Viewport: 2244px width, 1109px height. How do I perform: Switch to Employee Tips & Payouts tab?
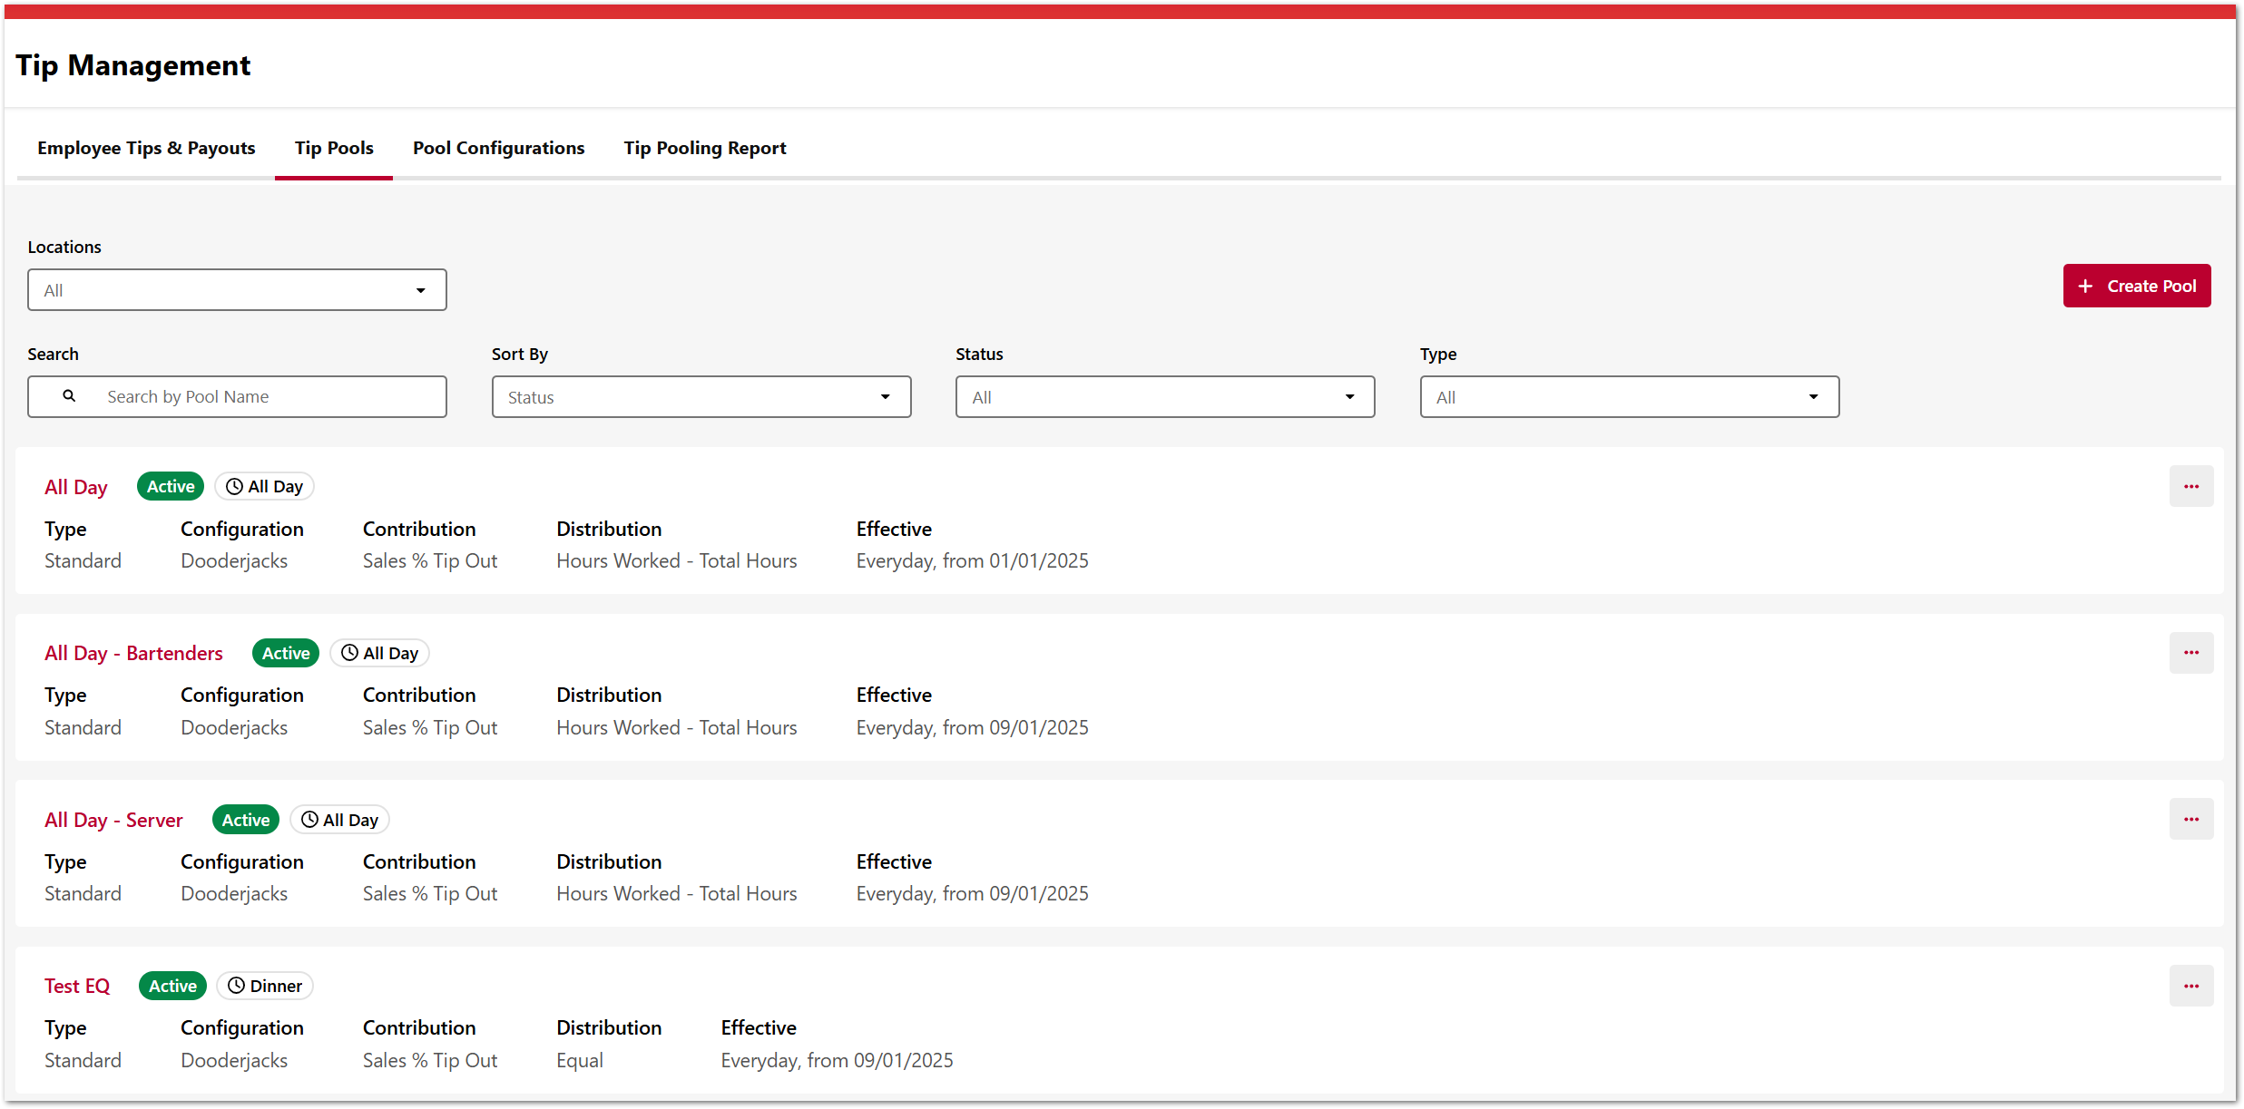coord(146,148)
